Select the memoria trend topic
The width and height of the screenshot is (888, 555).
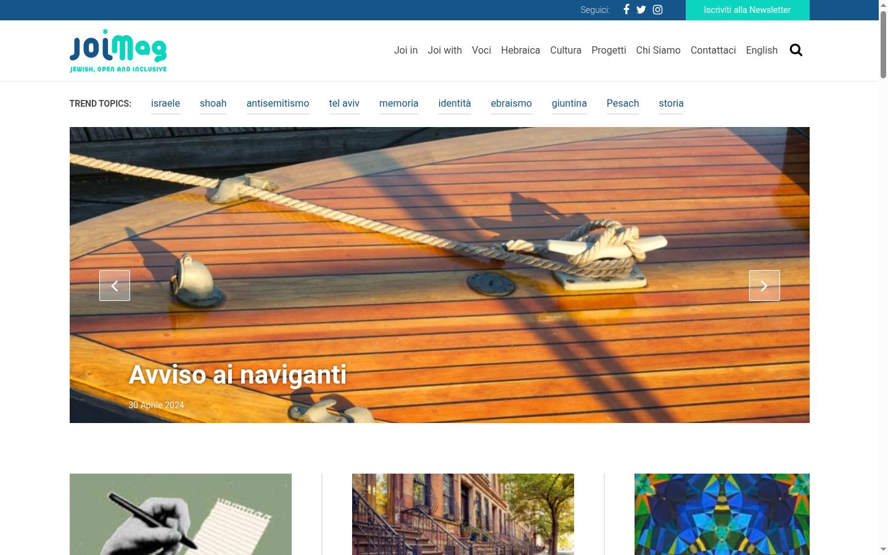(399, 104)
